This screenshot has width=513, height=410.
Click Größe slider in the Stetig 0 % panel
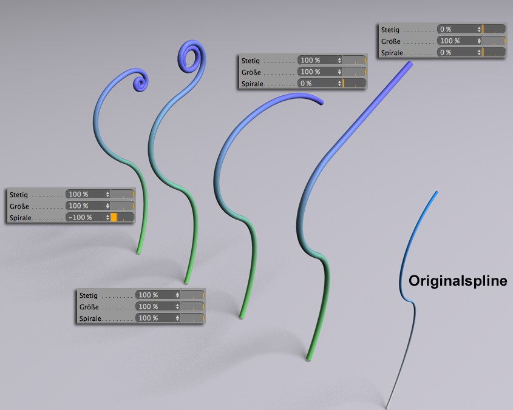point(494,41)
